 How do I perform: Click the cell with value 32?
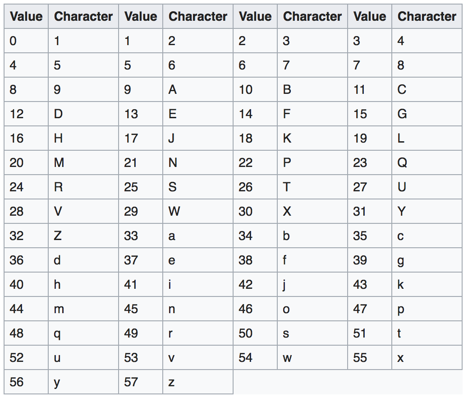click(x=26, y=236)
